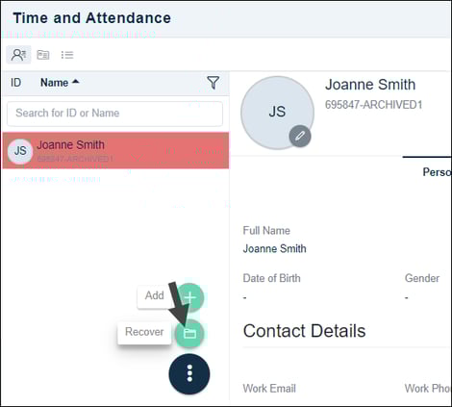Click the Add label tooltip
Screen dimensions: 452x407
click(x=154, y=295)
